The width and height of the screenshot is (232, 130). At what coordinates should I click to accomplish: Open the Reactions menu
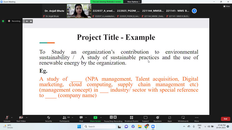pos(158,119)
